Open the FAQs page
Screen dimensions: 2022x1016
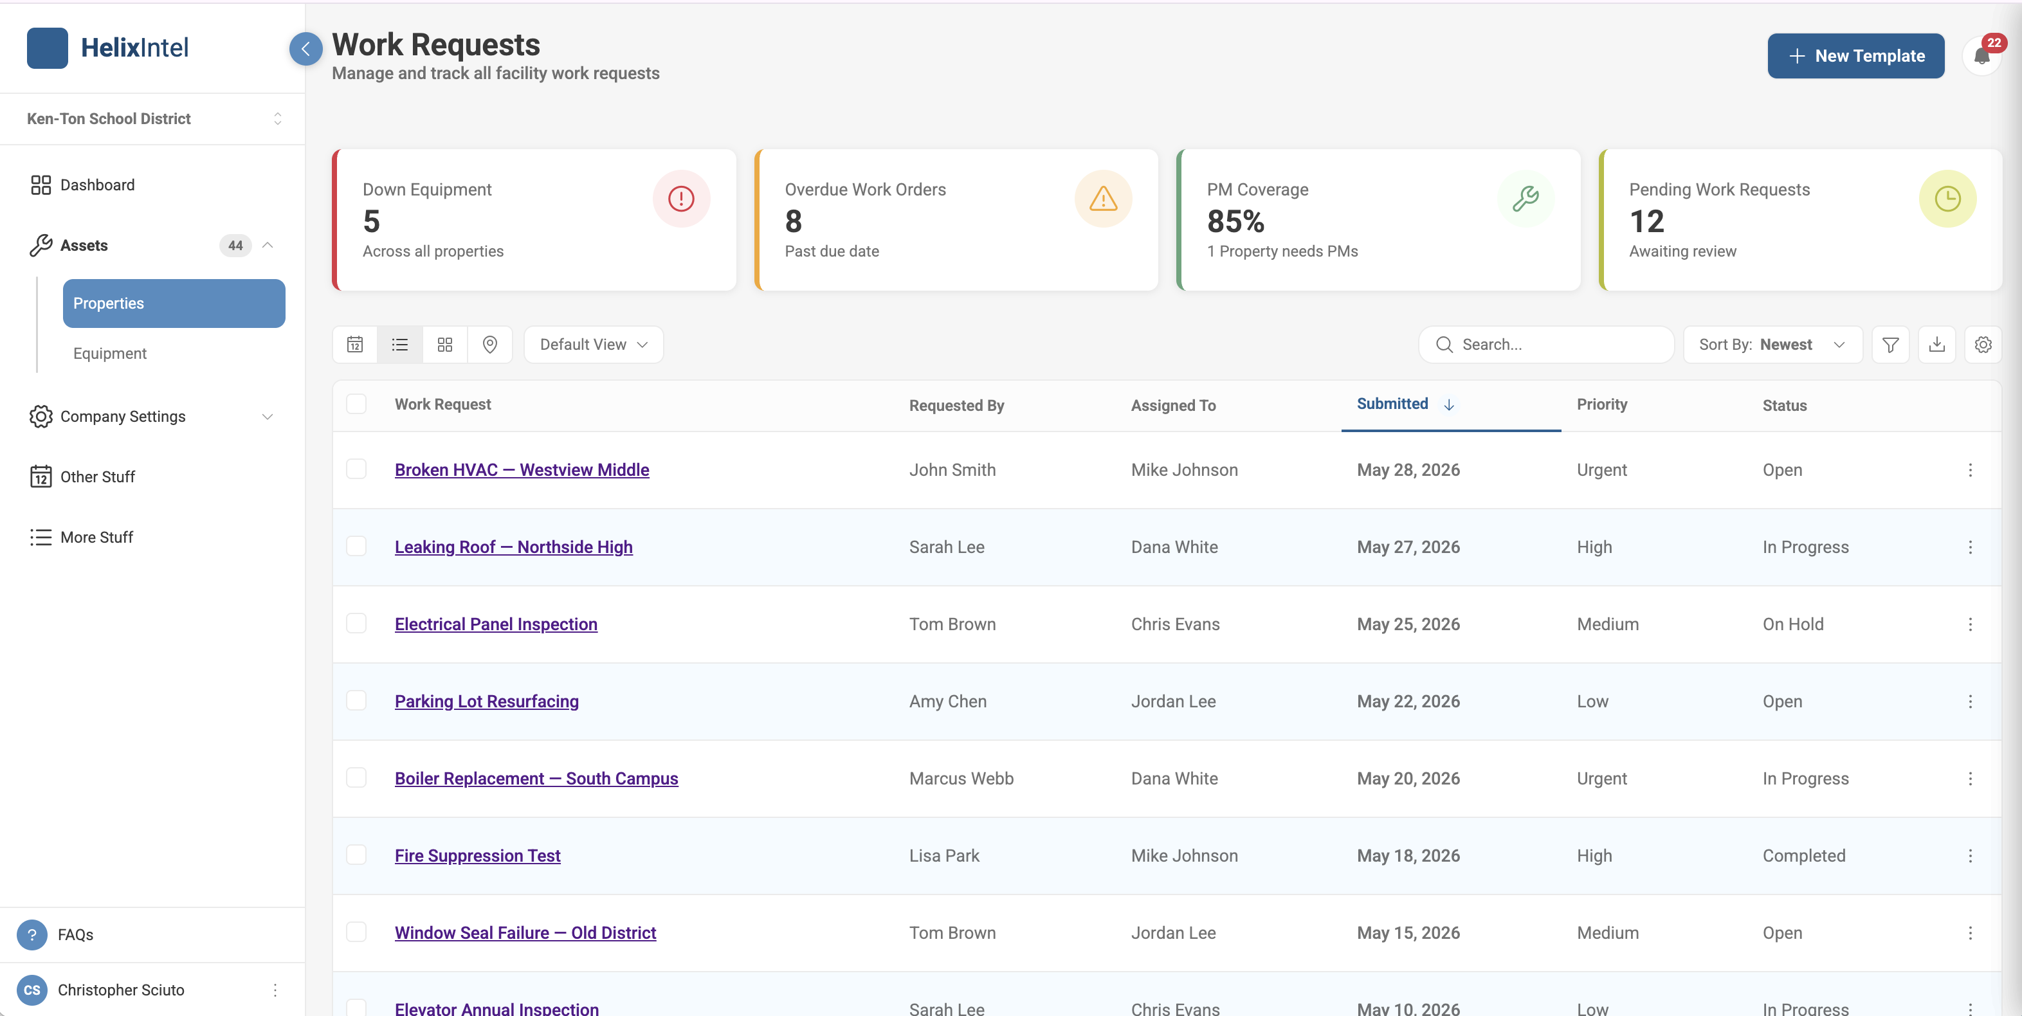(x=75, y=934)
